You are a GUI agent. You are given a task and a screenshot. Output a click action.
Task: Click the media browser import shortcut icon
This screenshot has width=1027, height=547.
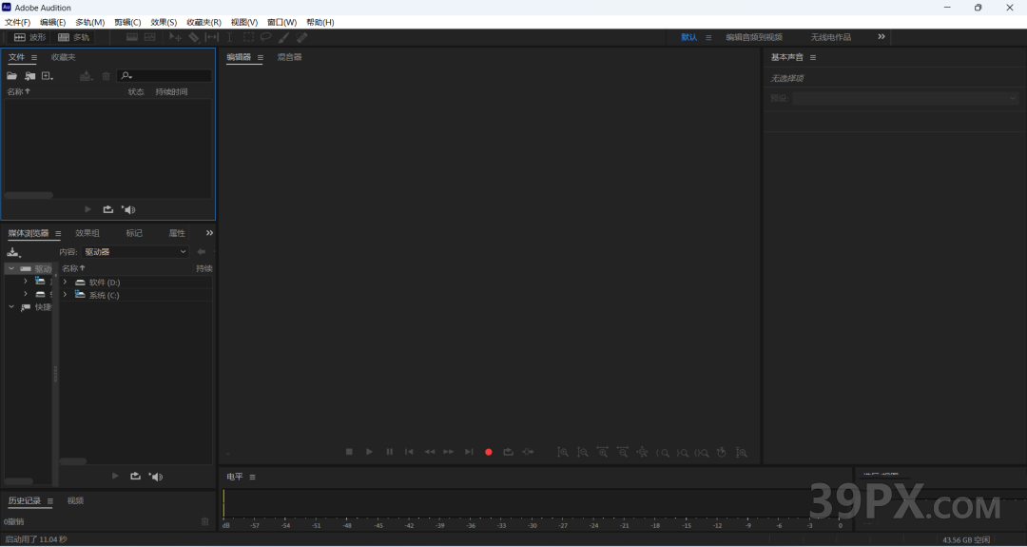tap(13, 252)
